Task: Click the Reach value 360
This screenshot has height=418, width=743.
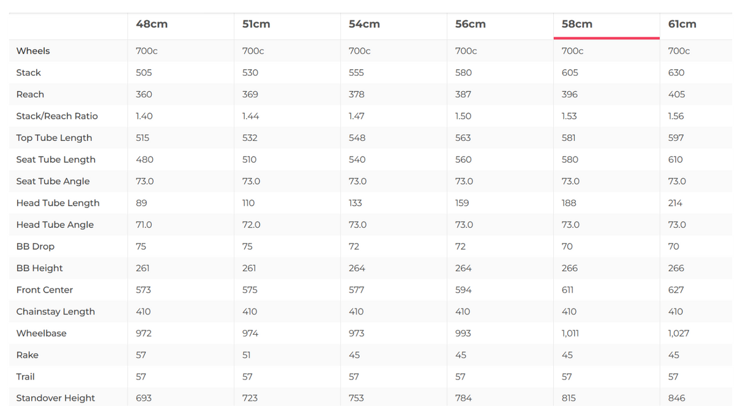Action: tap(144, 94)
